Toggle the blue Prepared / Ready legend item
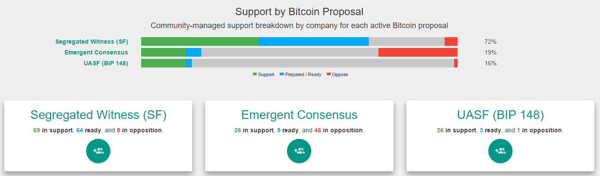The image size is (600, 176). coord(300,74)
